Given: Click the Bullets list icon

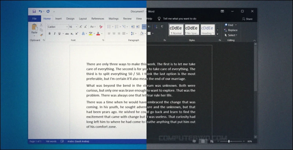Looking at the screenshot, I should (x=109, y=27).
